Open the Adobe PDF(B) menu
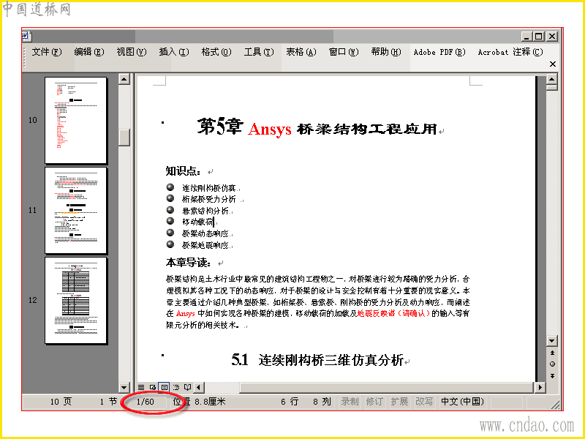This screenshot has height=439, width=585. coord(439,52)
